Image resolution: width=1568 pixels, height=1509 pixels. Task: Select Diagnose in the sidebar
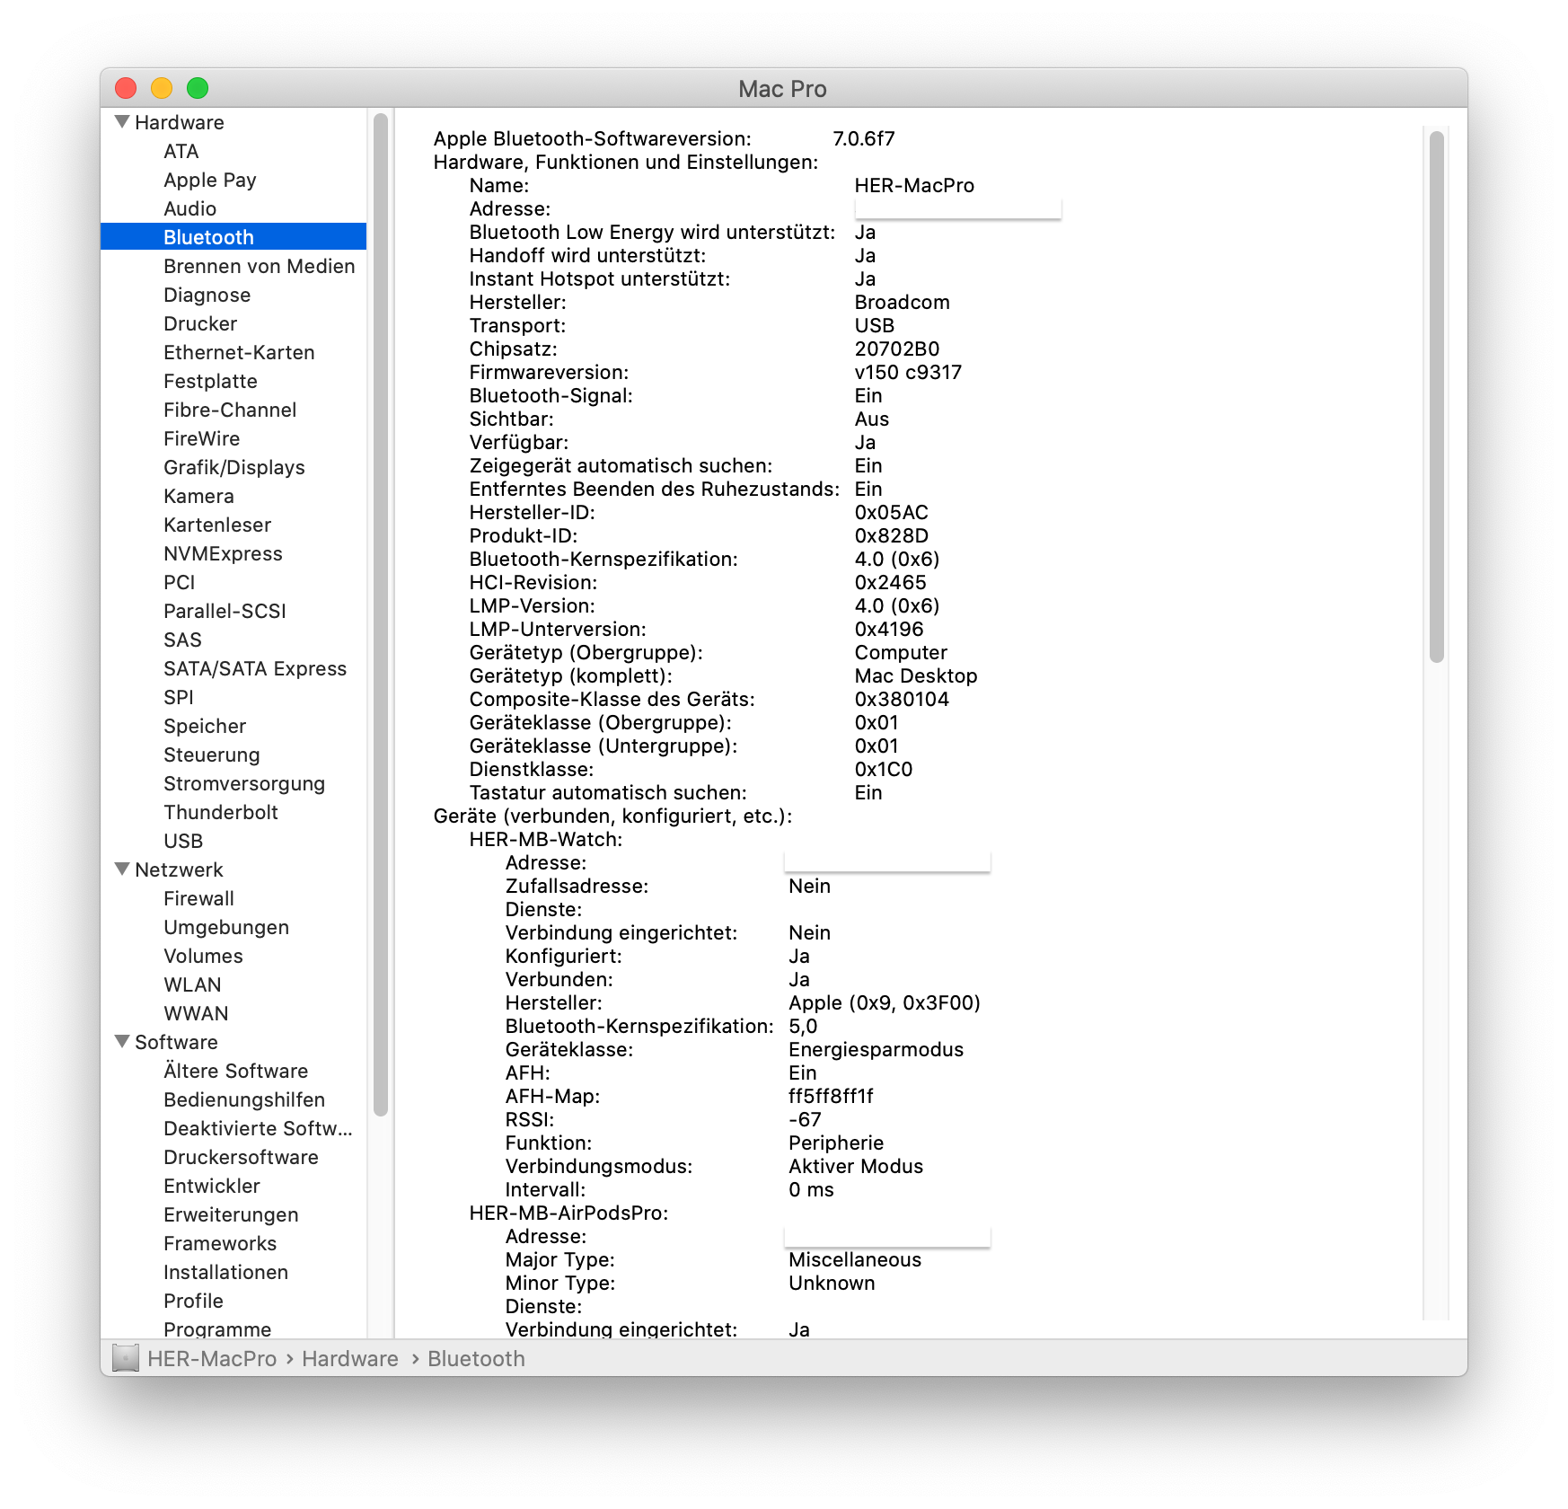pyautogui.click(x=207, y=295)
